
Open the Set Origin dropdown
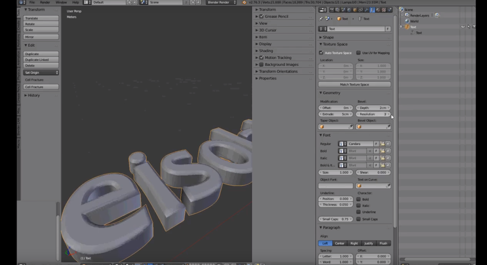41,73
